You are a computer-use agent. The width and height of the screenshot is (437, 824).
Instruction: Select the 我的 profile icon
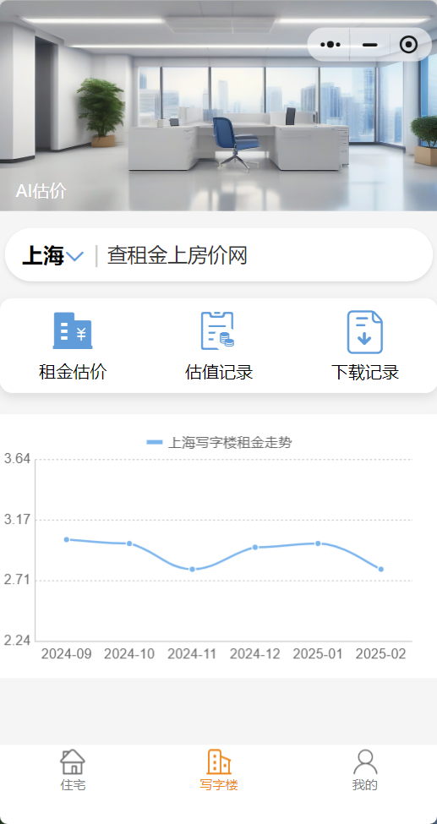[365, 761]
